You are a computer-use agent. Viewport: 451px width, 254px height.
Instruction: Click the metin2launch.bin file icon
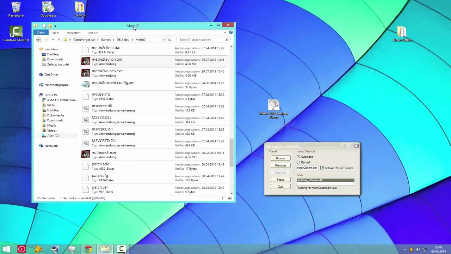86,61
